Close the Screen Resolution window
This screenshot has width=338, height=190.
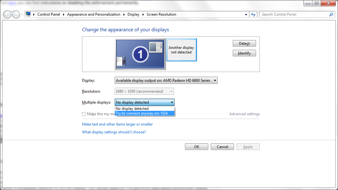point(328,3)
